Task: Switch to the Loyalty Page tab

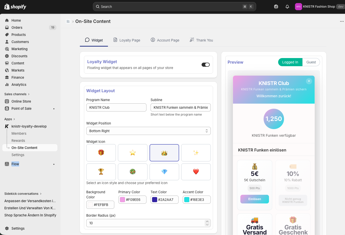Action: point(127,40)
